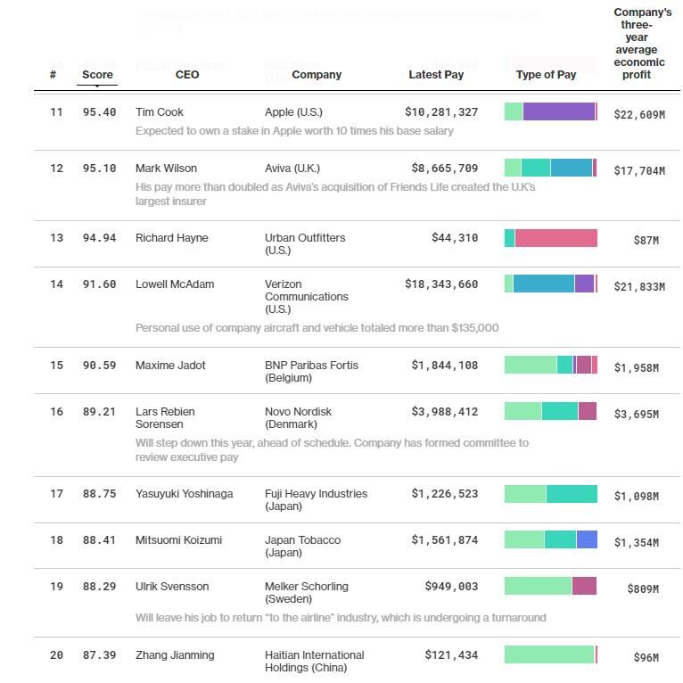Click Tim Cook's purple pay bar segment

point(558,112)
